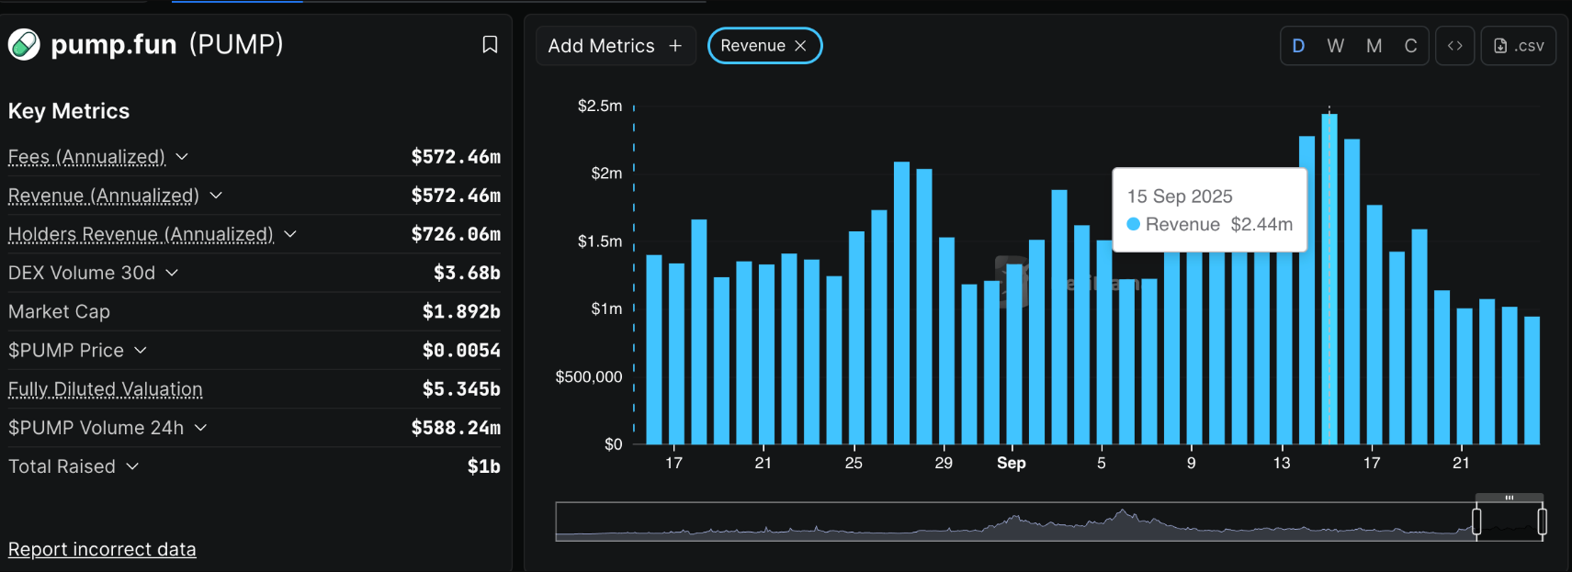1572x572 pixels.
Task: Click the Revenue $2.44m tooltip entry
Action: pyautogui.click(x=1210, y=225)
